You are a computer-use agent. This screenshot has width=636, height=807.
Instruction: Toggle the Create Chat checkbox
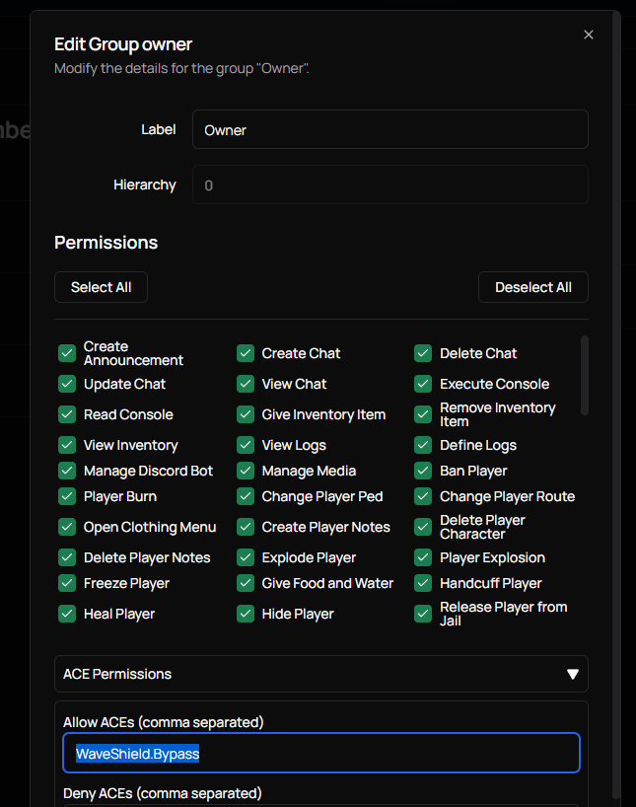(x=246, y=353)
